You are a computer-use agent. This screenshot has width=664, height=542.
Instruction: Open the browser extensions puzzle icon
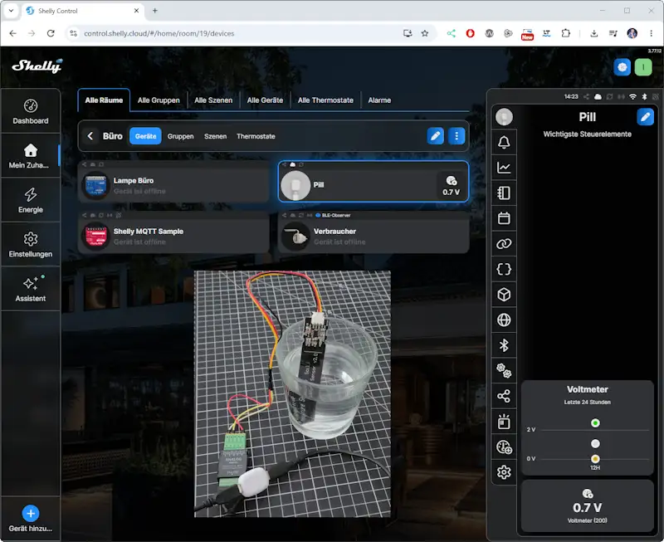(x=566, y=33)
